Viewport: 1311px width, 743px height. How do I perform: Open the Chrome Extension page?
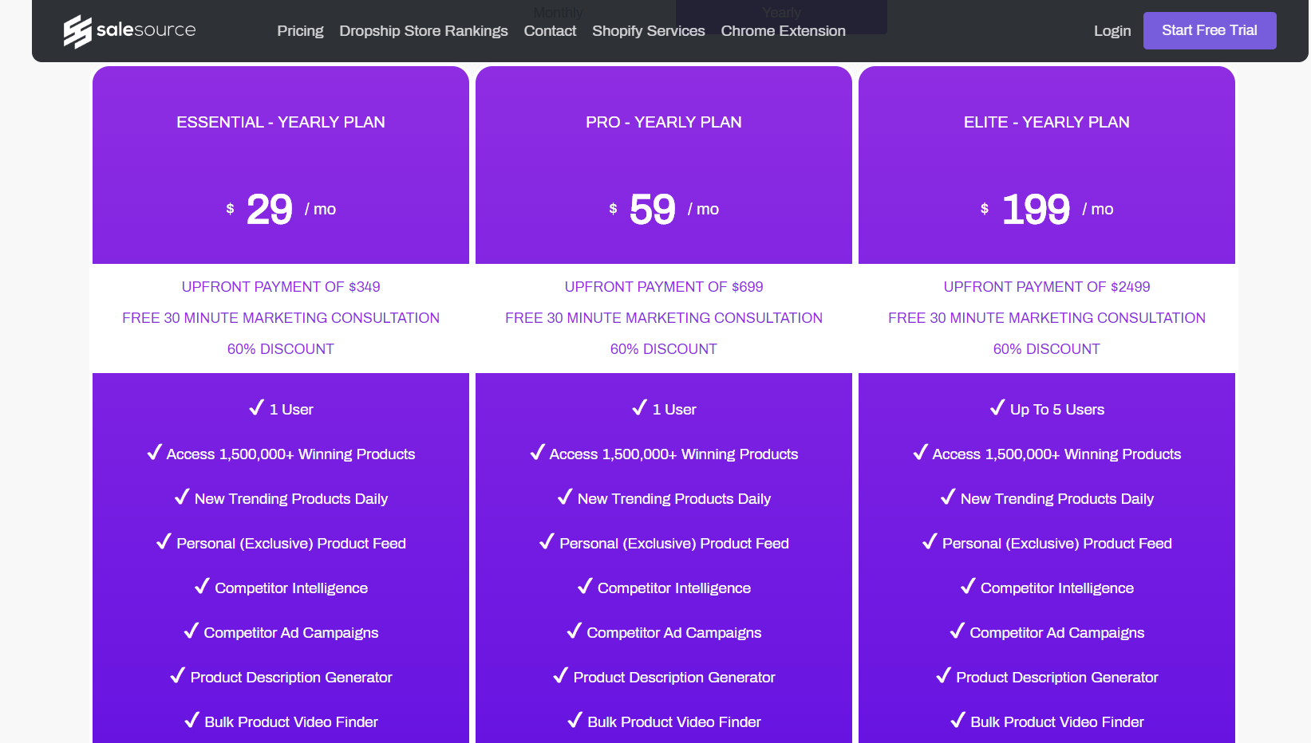coord(783,31)
